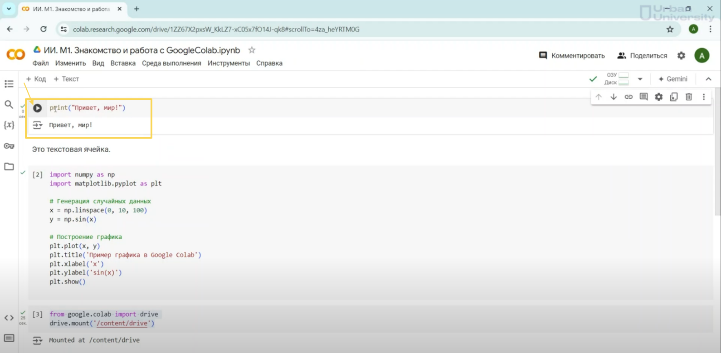
Task: Open the variables inspector panel
Action: click(9, 125)
